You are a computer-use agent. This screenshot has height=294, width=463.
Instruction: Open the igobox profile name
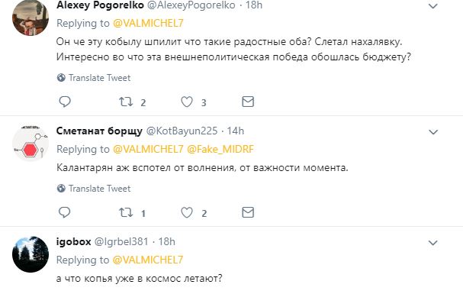pos(73,242)
